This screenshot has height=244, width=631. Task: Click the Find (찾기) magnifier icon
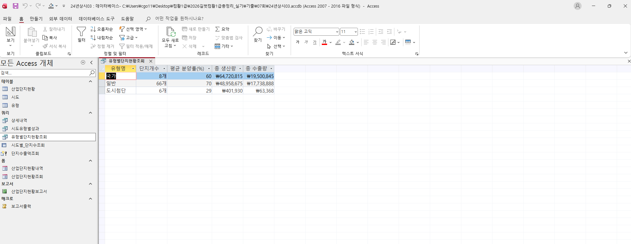click(x=258, y=32)
